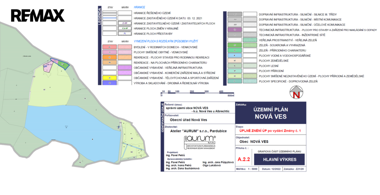Click the north arrow compass symbol

pyautogui.click(x=296, y=93)
